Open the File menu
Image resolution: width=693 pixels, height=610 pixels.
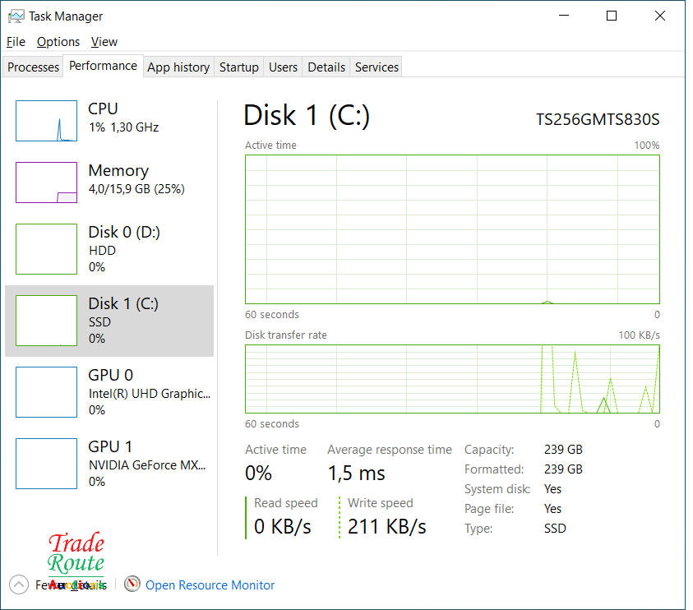(16, 42)
